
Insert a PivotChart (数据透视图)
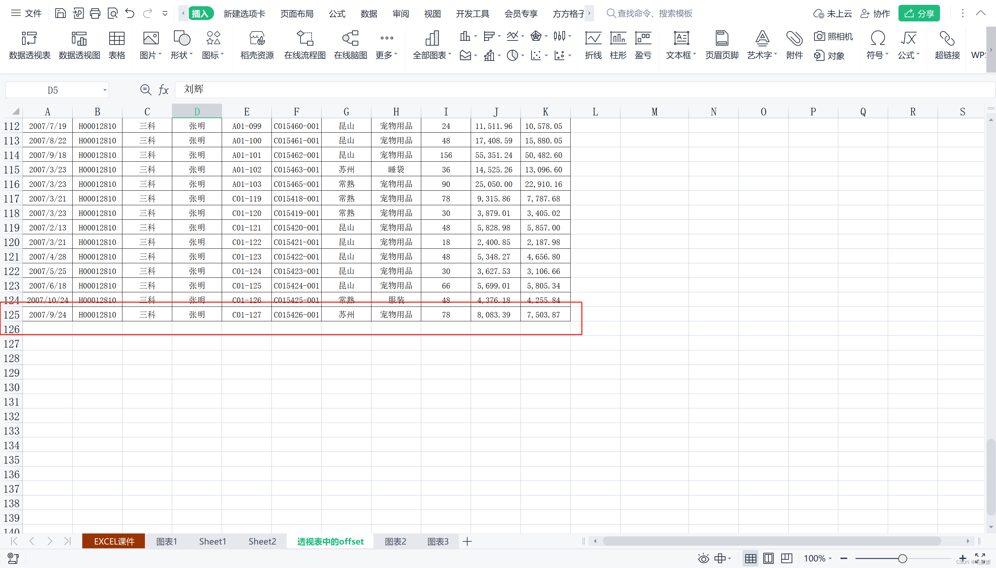pyautogui.click(x=79, y=45)
